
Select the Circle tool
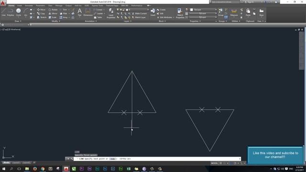point(18,12)
